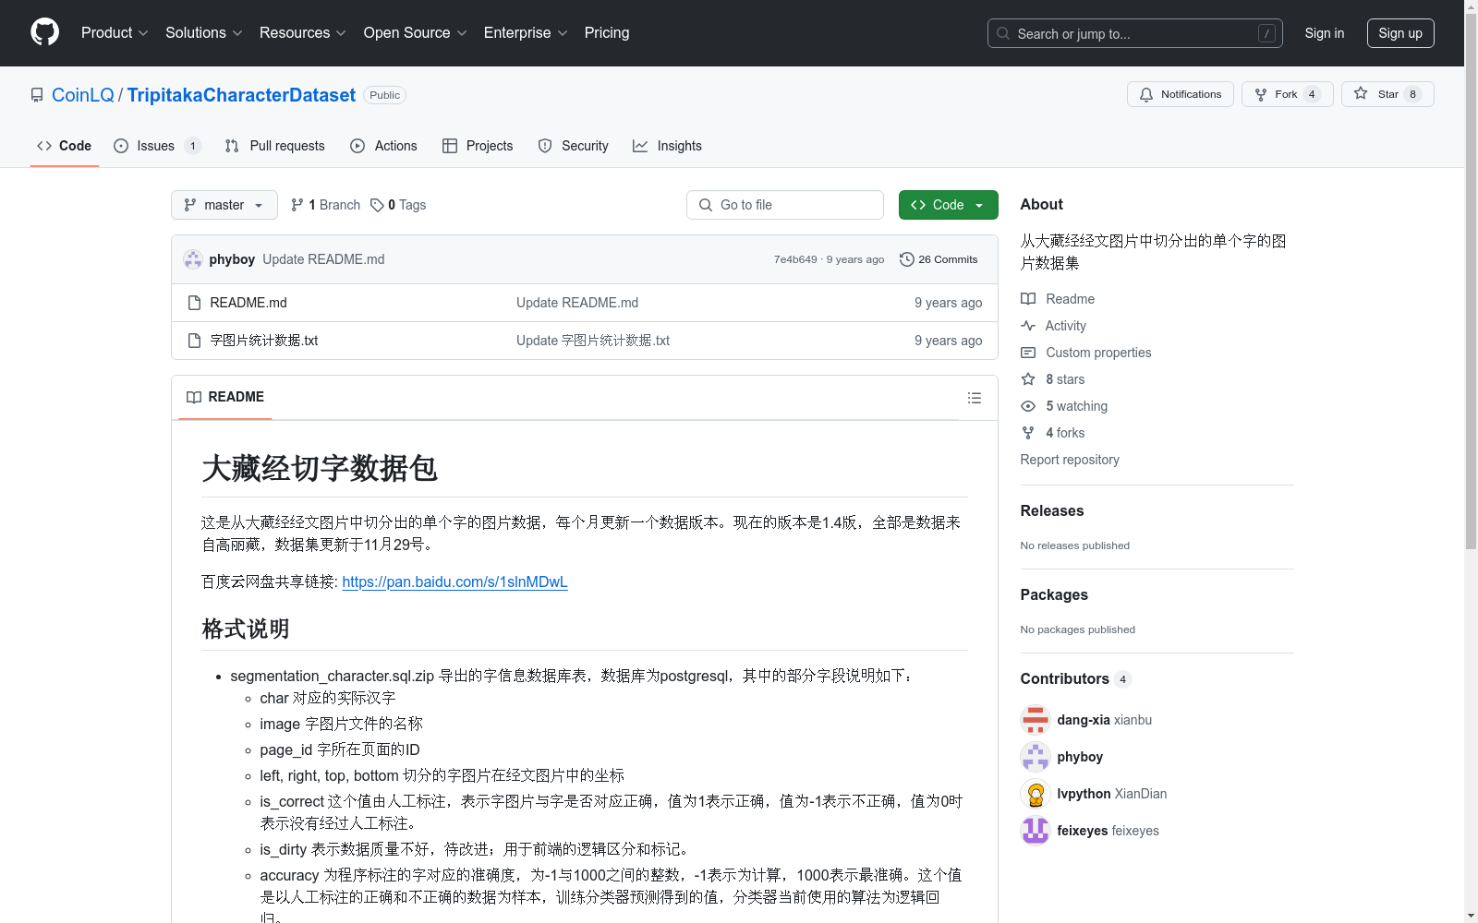Open Custom properties in About
1478x923 pixels.
[1086, 353]
